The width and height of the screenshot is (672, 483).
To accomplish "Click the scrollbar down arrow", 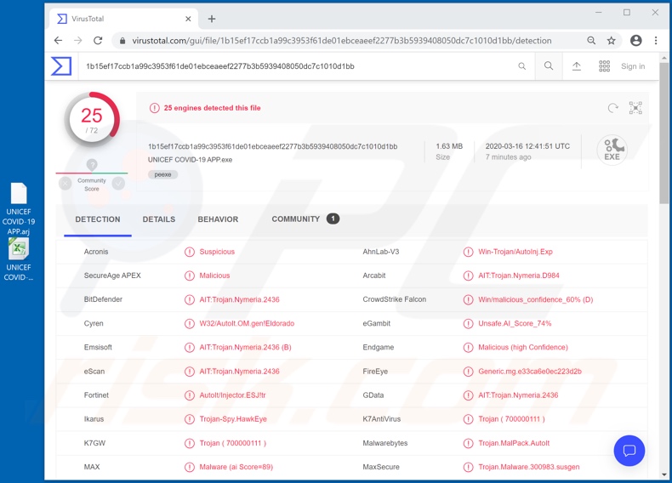I will (x=664, y=474).
